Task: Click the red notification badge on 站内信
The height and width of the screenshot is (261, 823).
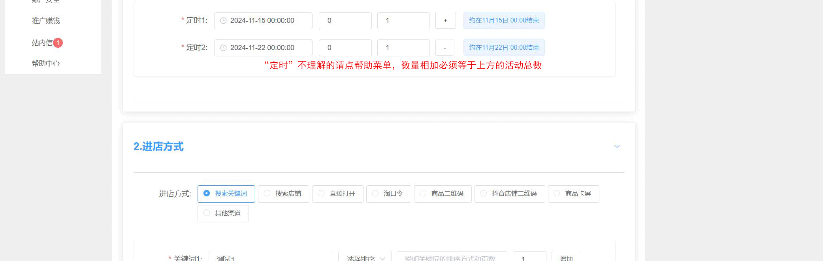Action: (x=58, y=43)
